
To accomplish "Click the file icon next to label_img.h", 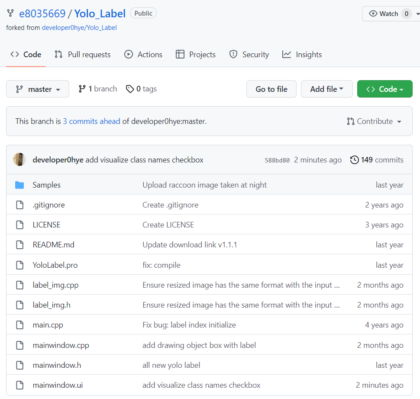I will (x=20, y=305).
